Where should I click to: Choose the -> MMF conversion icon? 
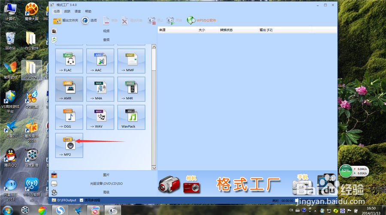click(x=131, y=61)
